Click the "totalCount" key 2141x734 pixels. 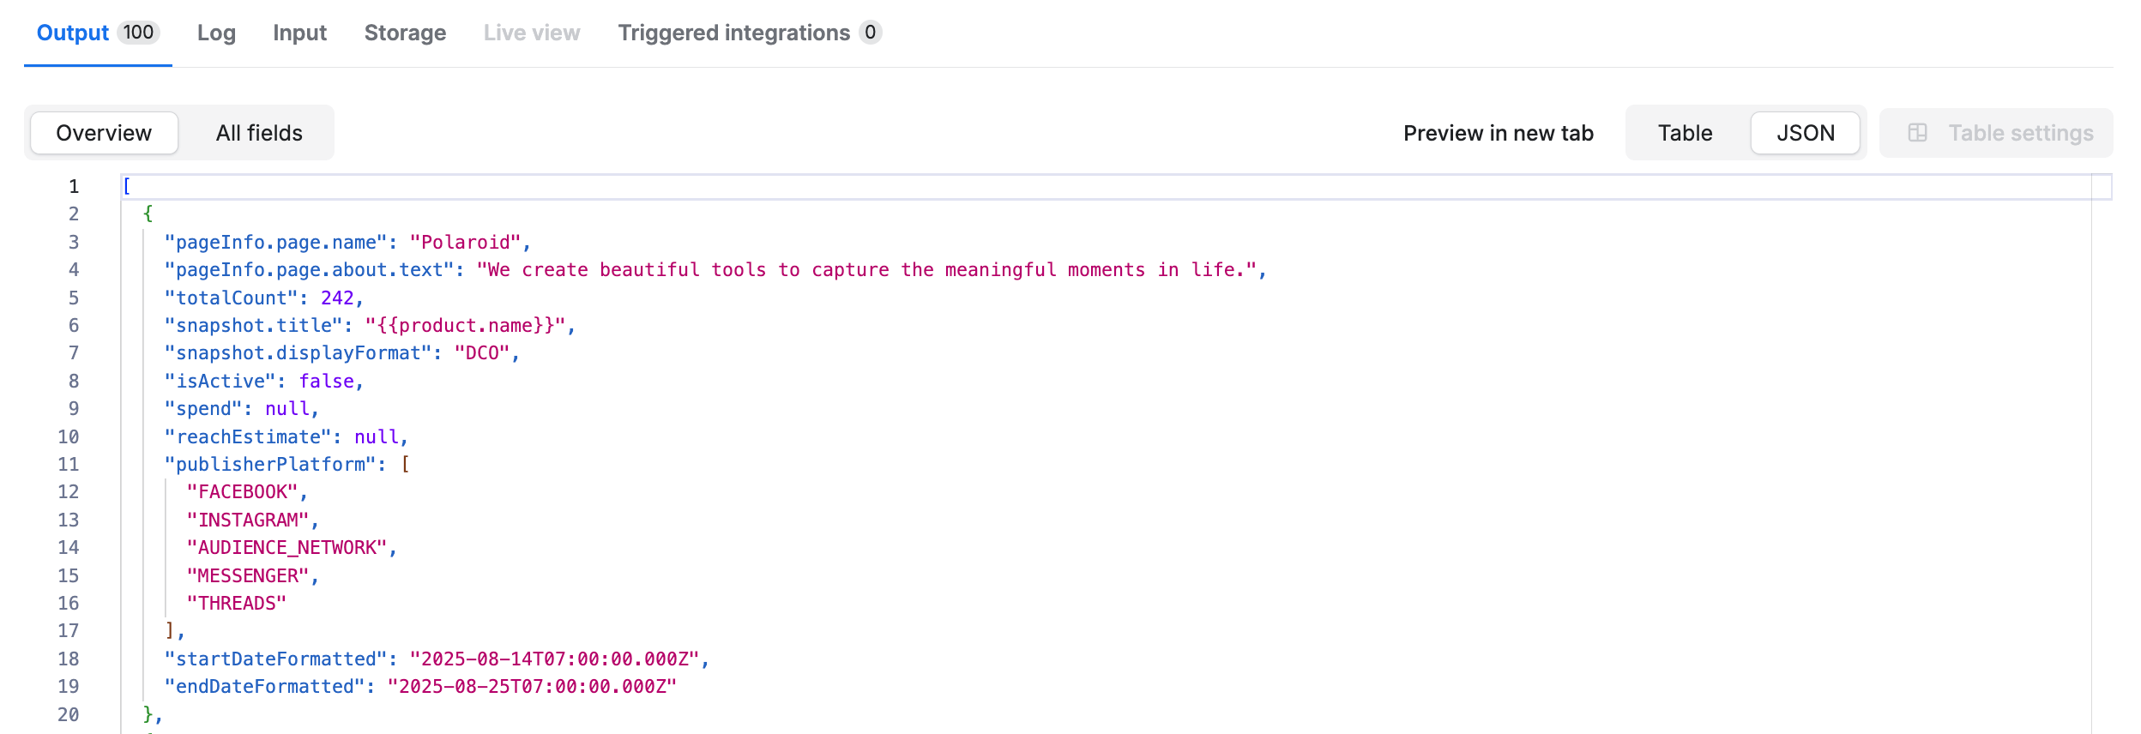(x=231, y=298)
